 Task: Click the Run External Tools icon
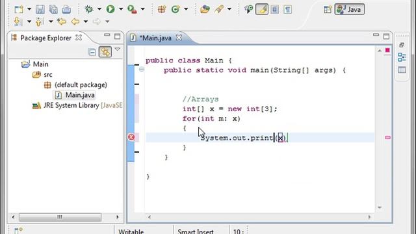tap(132, 10)
